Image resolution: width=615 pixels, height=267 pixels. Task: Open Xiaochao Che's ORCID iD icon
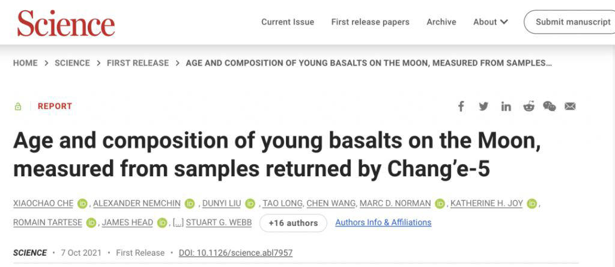[x=82, y=204]
